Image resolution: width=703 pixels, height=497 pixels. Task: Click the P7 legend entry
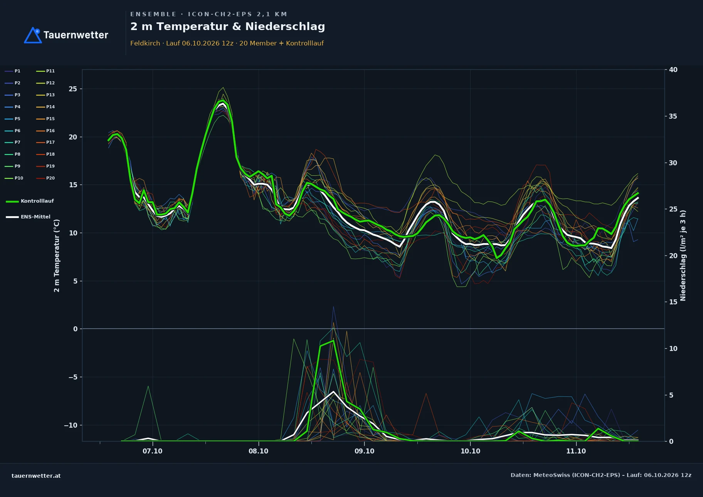click(x=13, y=142)
